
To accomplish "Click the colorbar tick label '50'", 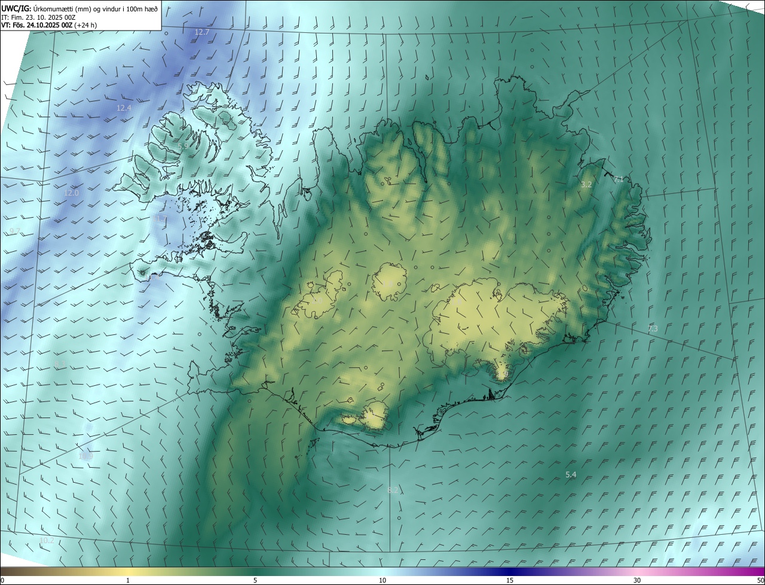I will click(760, 580).
